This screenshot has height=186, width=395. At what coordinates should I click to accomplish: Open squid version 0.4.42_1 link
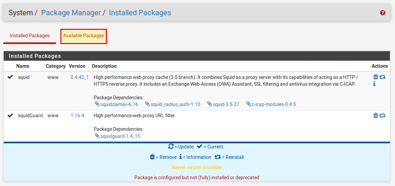coord(79,77)
